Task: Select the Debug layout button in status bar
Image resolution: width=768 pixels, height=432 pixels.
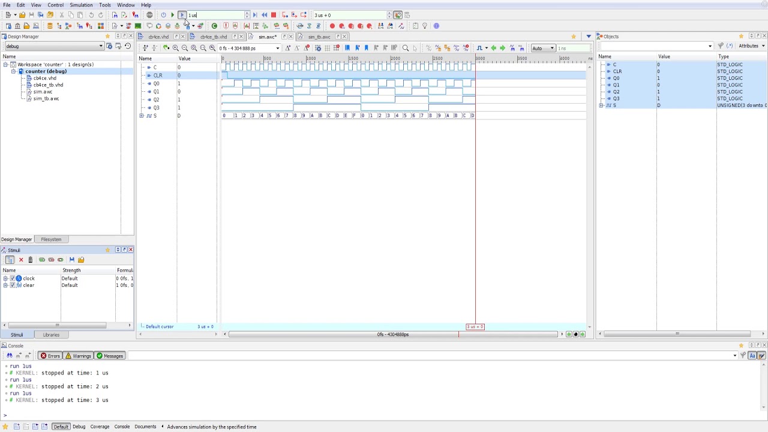Action: 79,427
